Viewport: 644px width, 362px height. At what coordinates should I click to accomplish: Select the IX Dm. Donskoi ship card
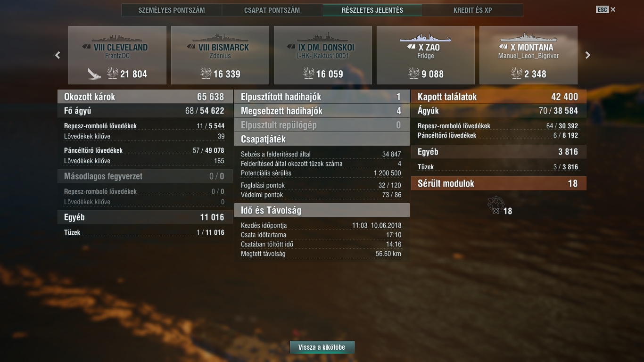point(323,55)
